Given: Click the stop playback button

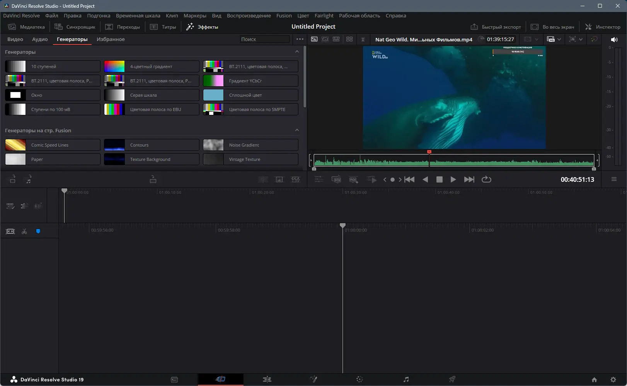Looking at the screenshot, I should pos(439,179).
